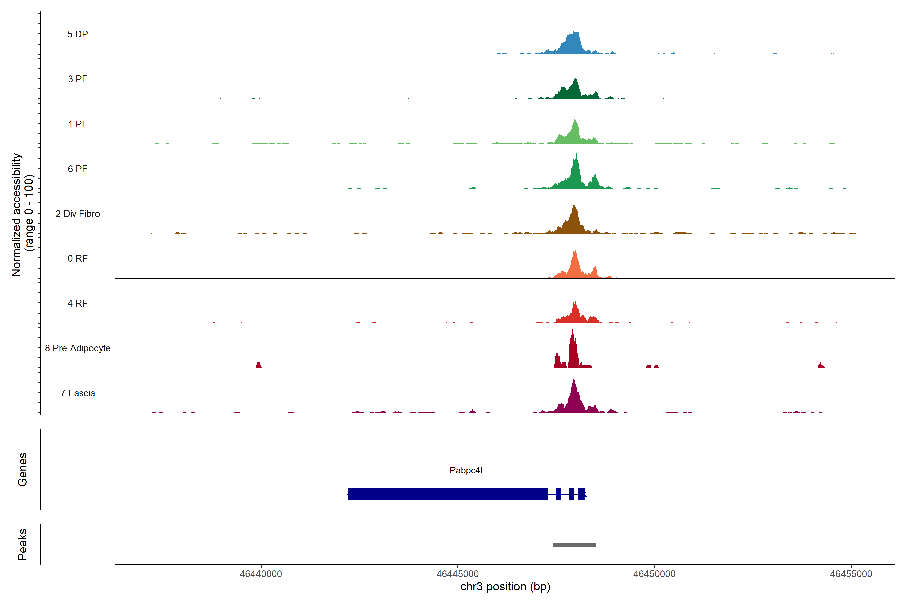Click the 46440000 axis tick label
907x604 pixels.
pyautogui.click(x=261, y=574)
